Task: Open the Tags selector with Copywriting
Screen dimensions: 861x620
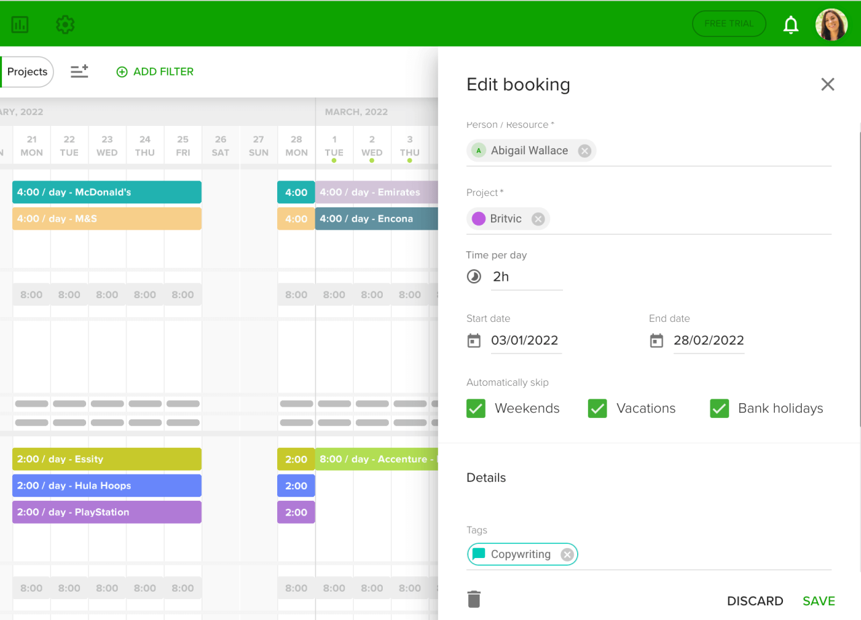Action: point(522,554)
